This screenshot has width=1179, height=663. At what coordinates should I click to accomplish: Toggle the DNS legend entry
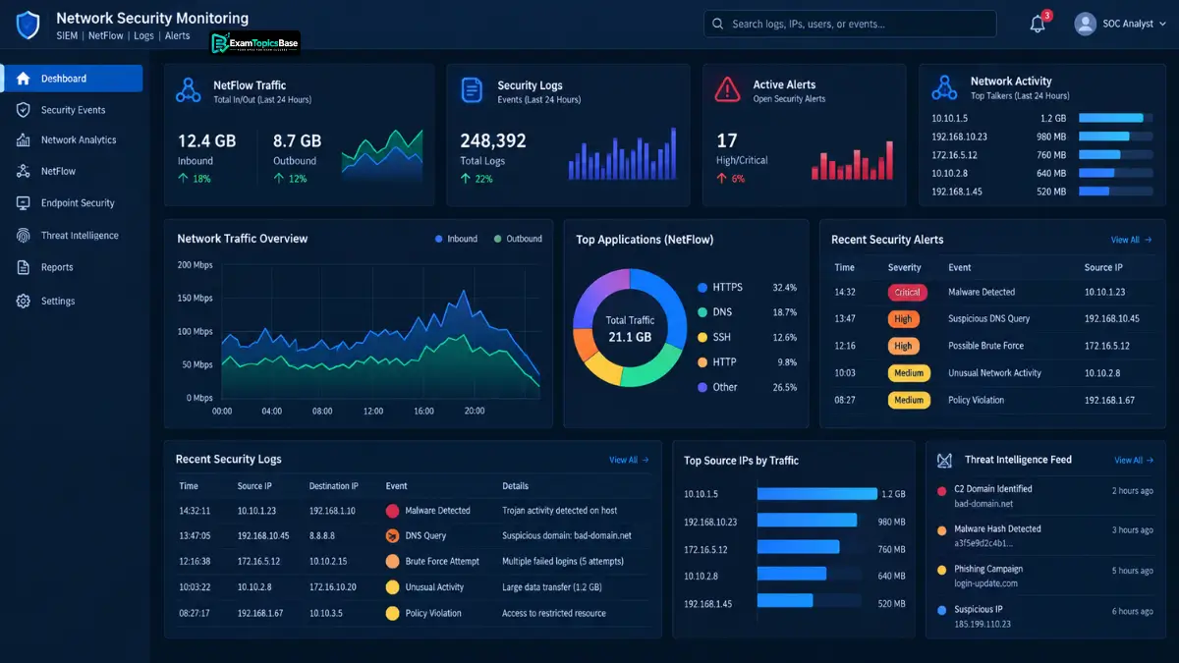[714, 312]
